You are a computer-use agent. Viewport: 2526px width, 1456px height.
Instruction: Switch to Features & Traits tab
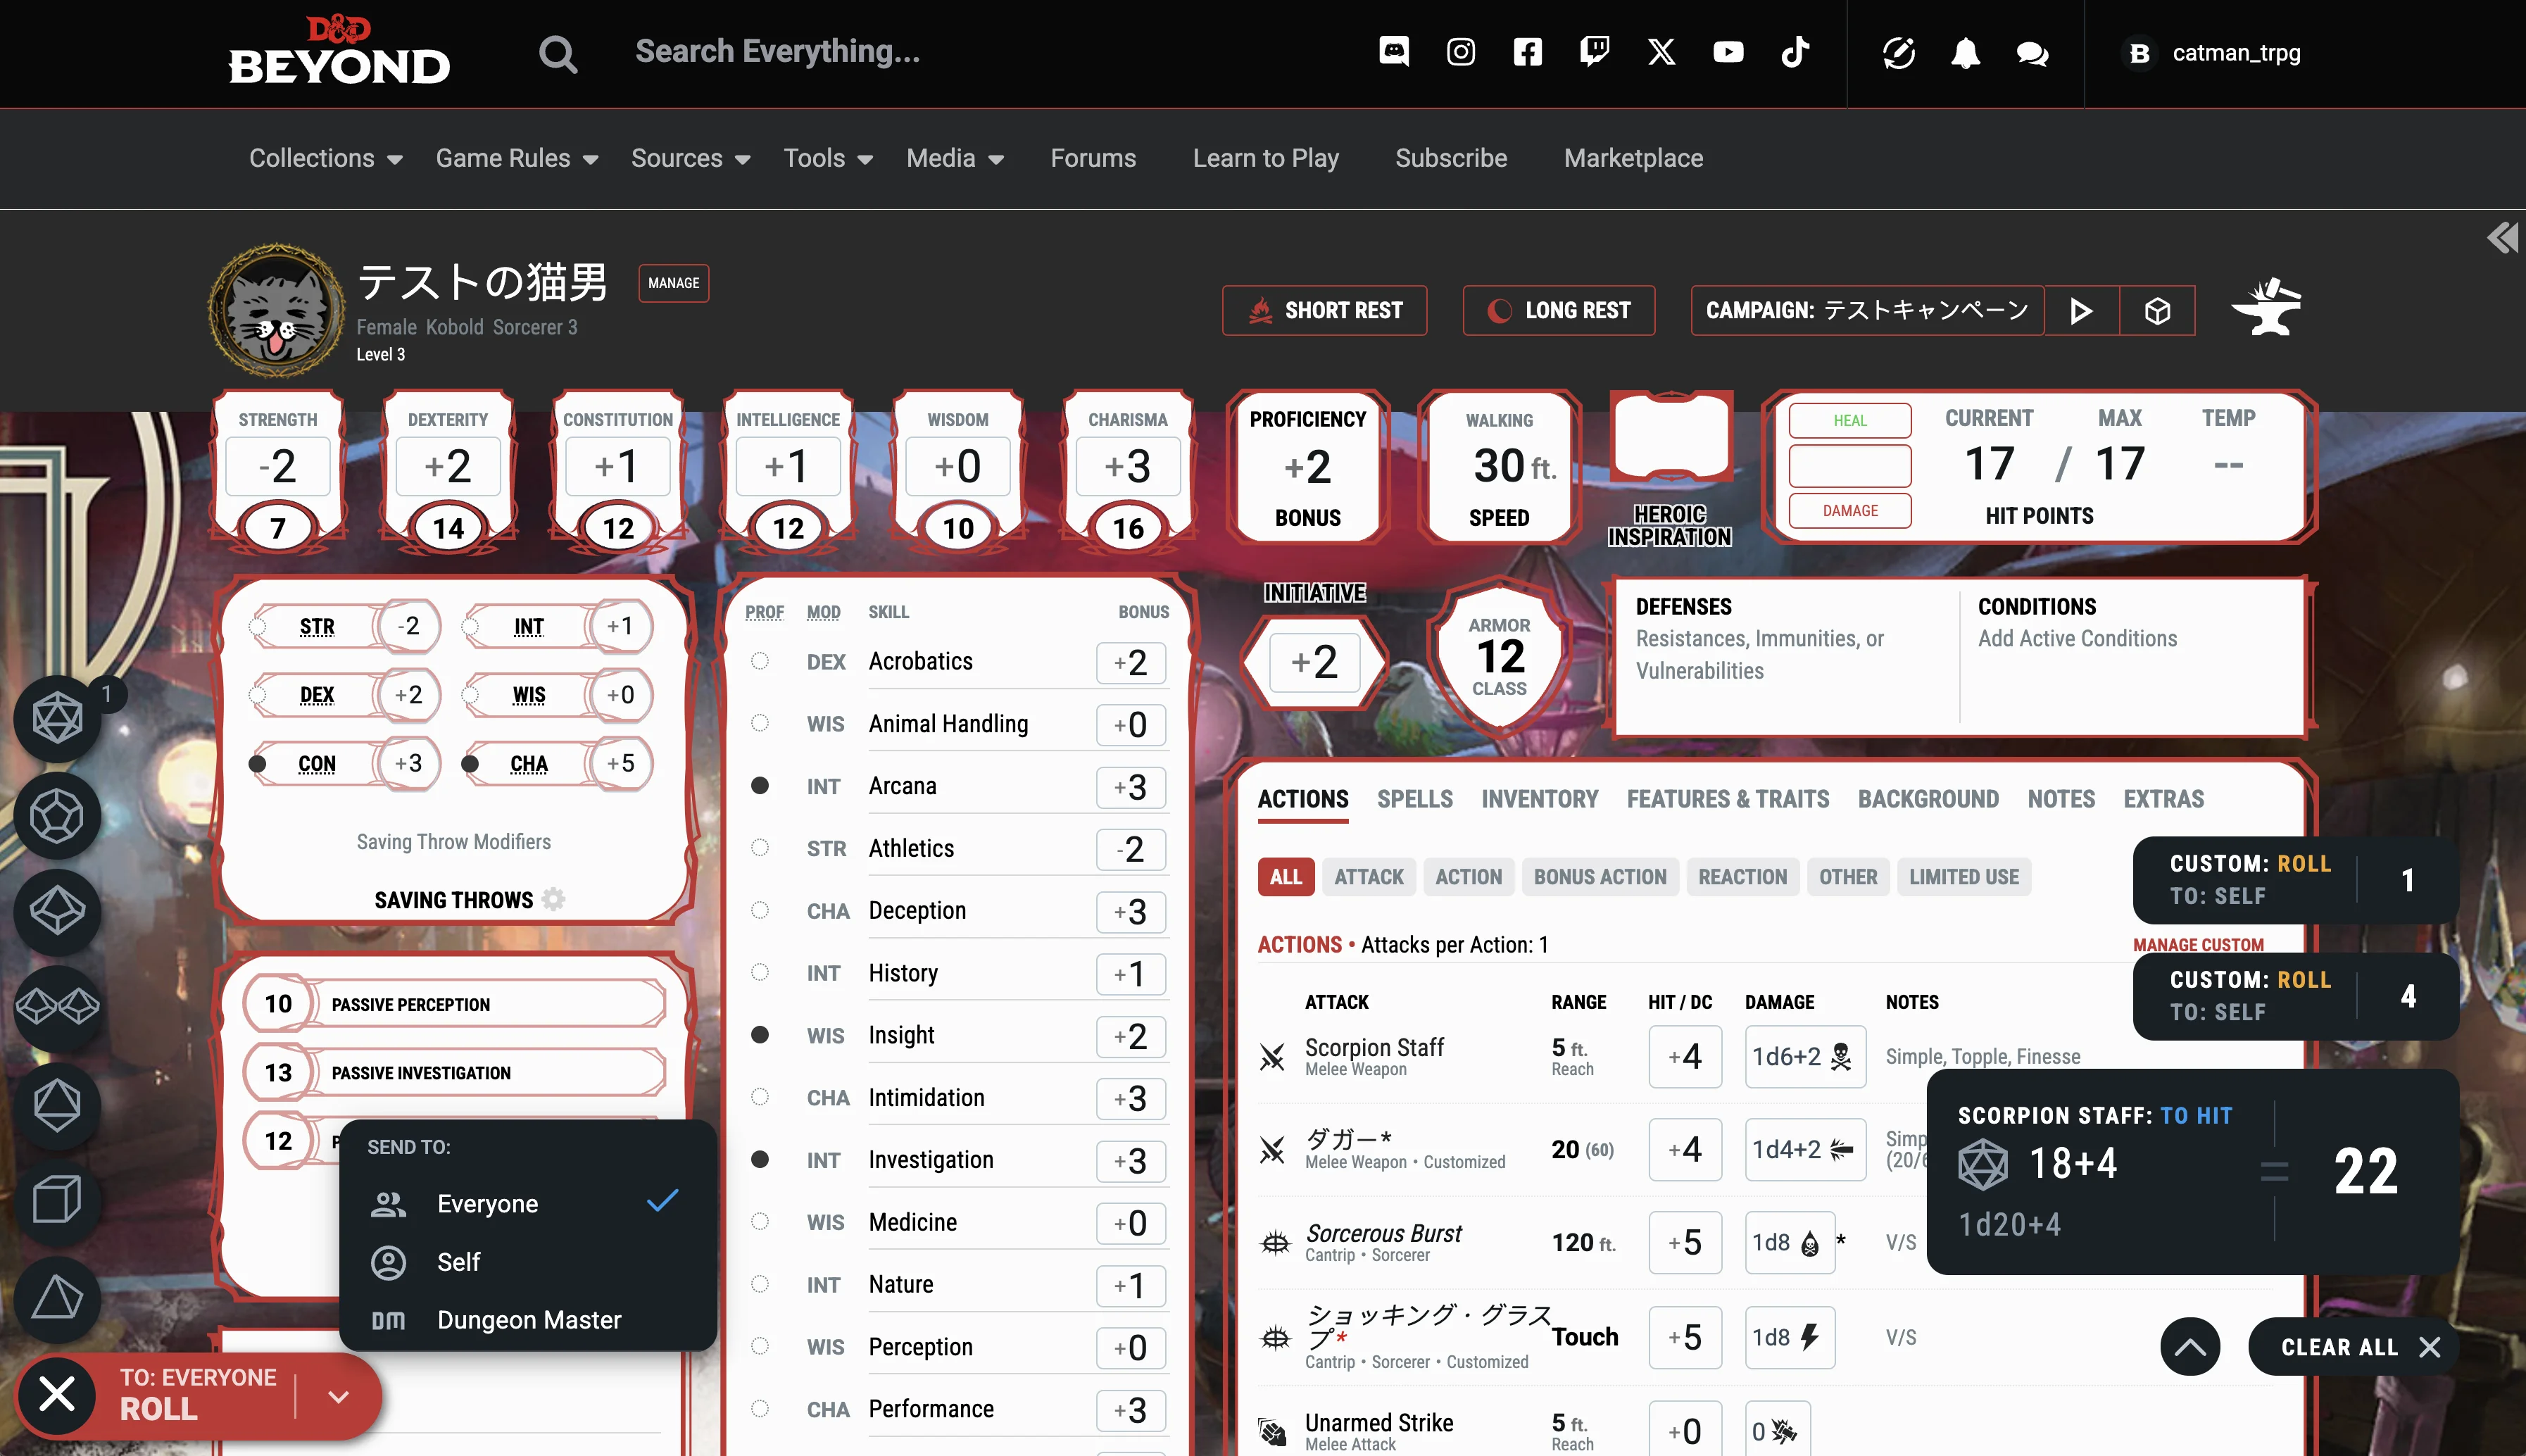tap(1728, 799)
